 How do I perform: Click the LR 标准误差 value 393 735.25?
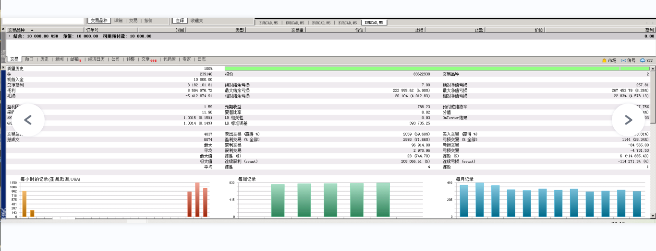420,123
